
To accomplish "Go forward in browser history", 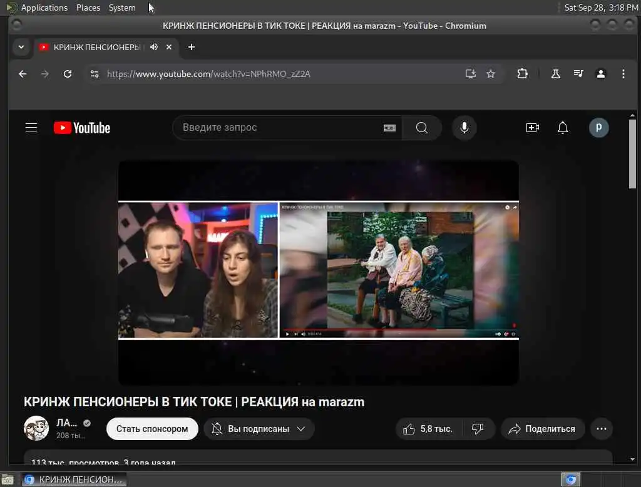I will pyautogui.click(x=45, y=74).
